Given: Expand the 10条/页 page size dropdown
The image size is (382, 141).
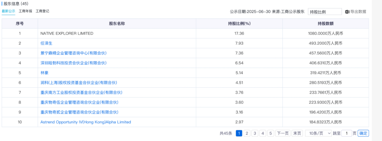Looking at the screenshot, I should 318,133.
